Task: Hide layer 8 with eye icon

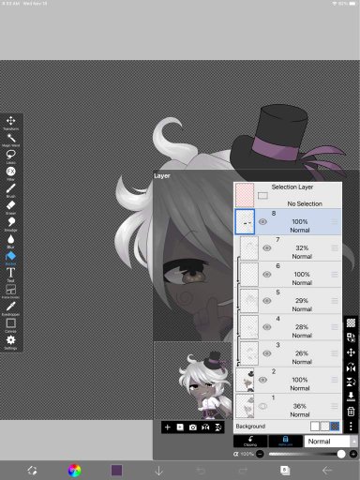Action: tap(262, 222)
